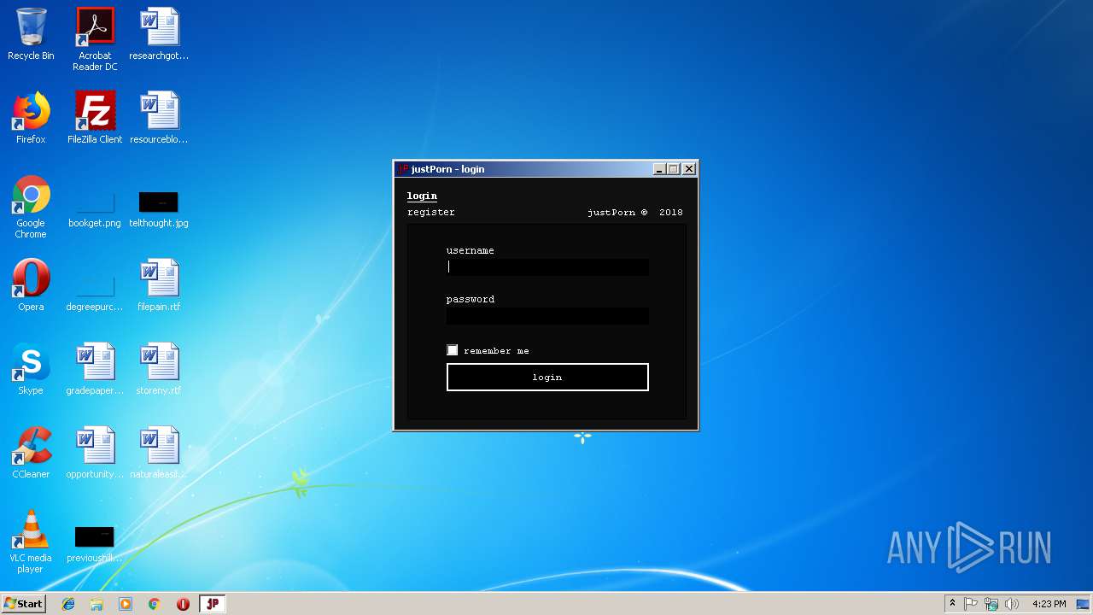Open the Recycle Bin desktop icon
1093x615 pixels.
pyautogui.click(x=31, y=35)
